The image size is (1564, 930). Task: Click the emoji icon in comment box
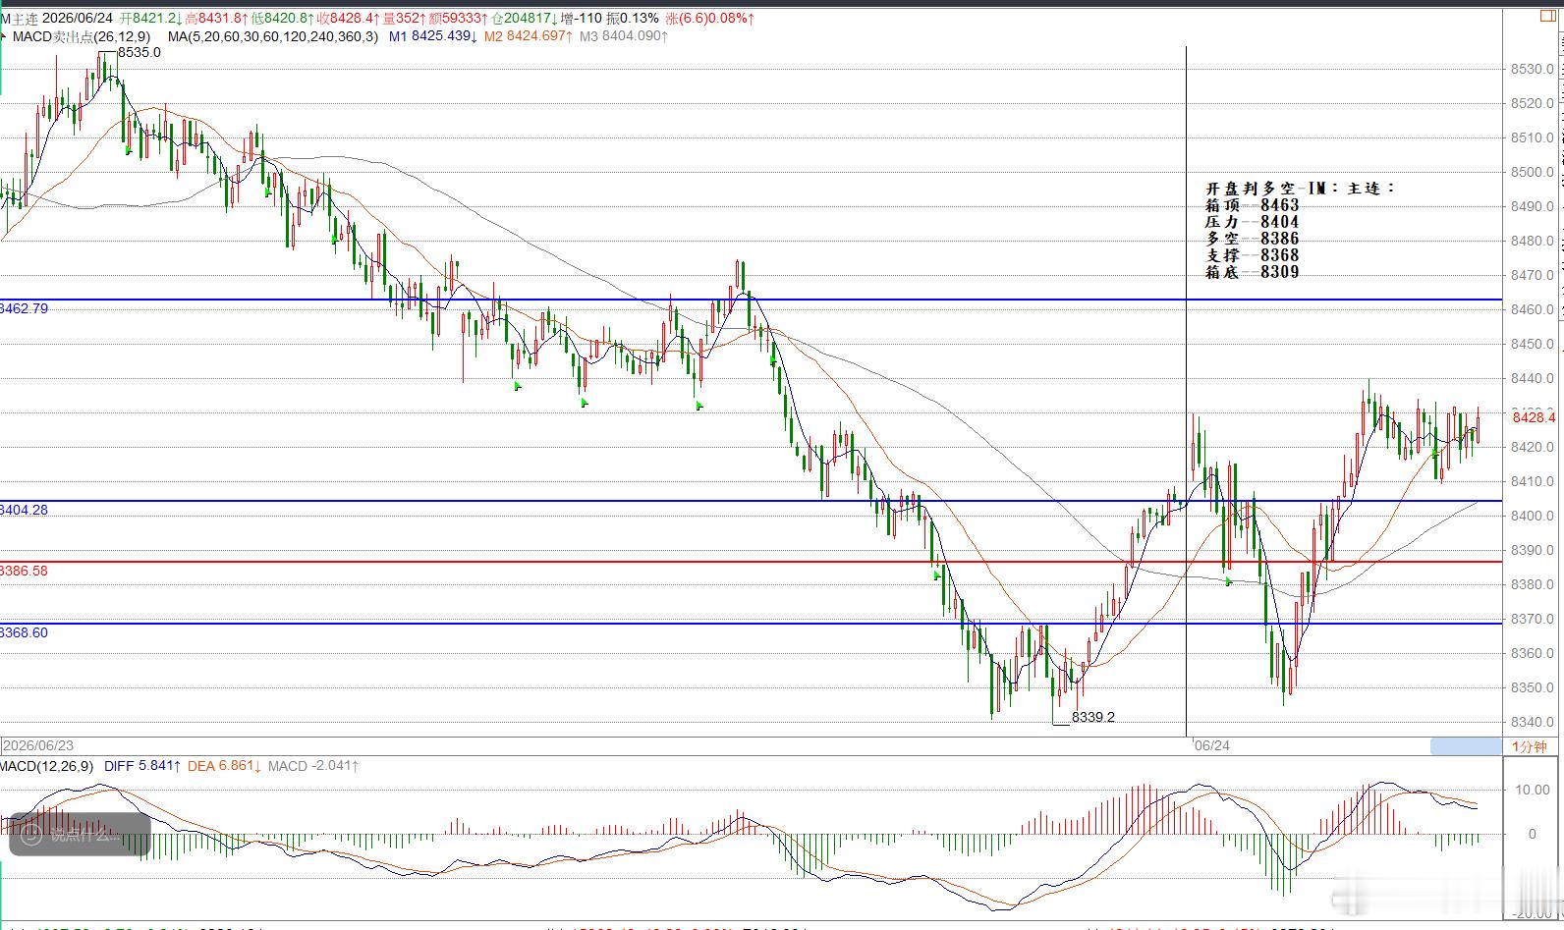tap(30, 836)
